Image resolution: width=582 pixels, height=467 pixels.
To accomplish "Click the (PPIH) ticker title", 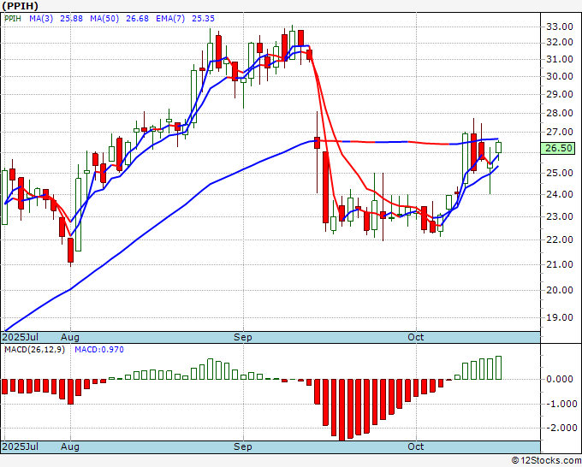I will (20, 6).
